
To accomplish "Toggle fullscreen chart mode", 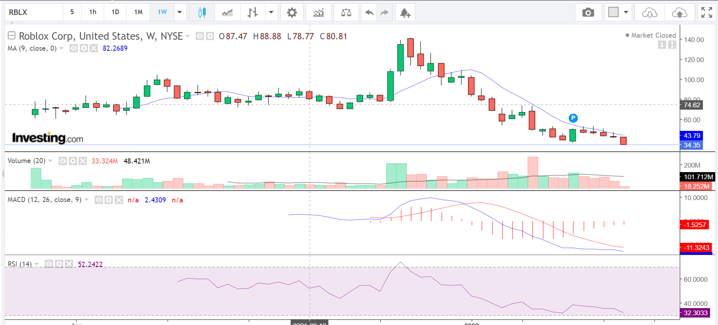I will point(707,13).
